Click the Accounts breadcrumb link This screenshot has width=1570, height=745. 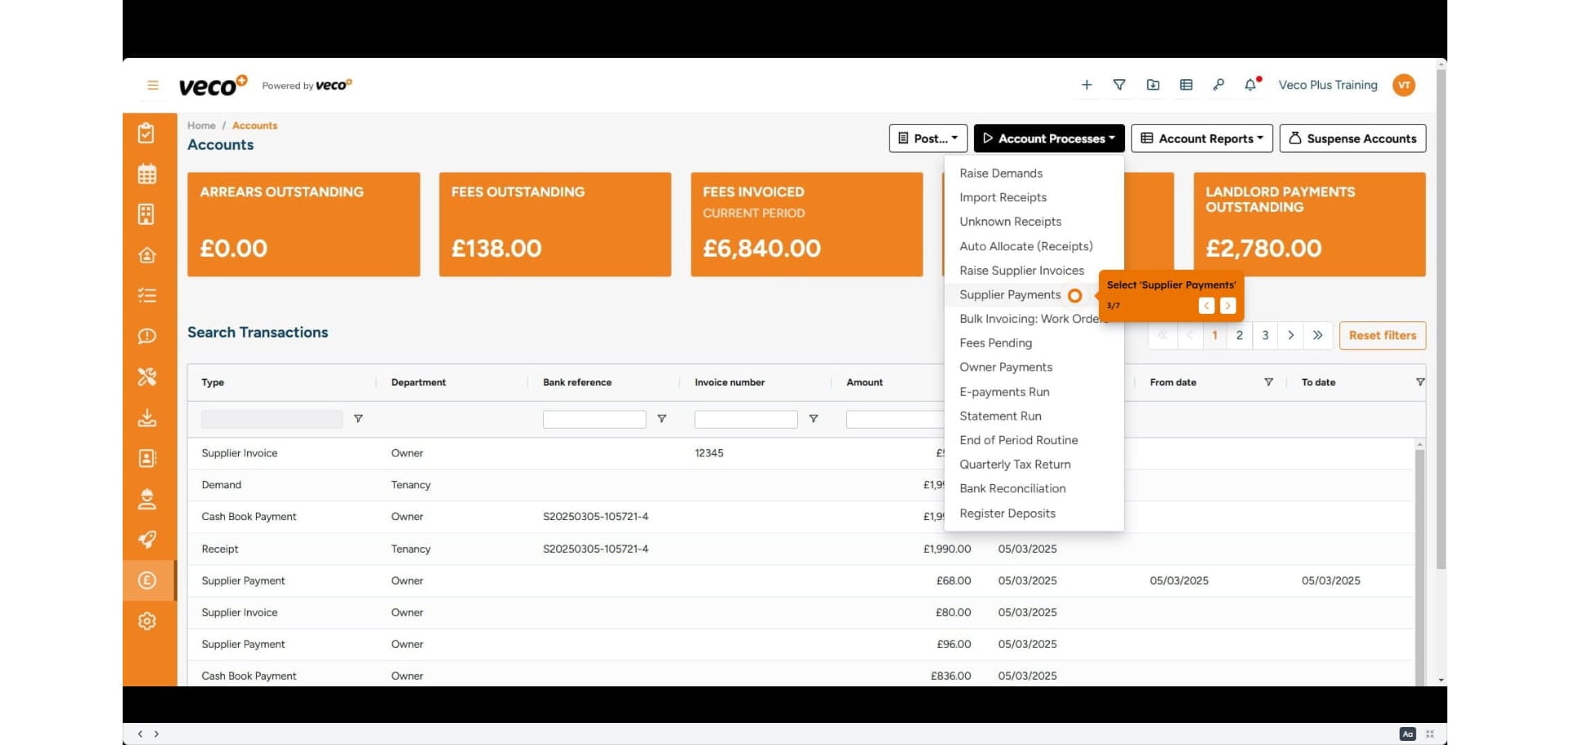tap(254, 125)
